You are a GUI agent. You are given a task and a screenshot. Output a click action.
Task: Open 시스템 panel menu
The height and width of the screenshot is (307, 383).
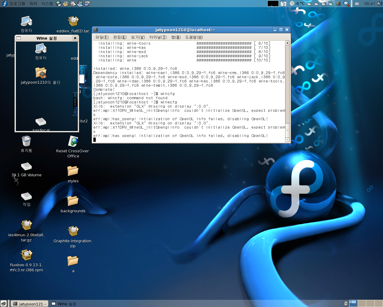tap(47, 4)
